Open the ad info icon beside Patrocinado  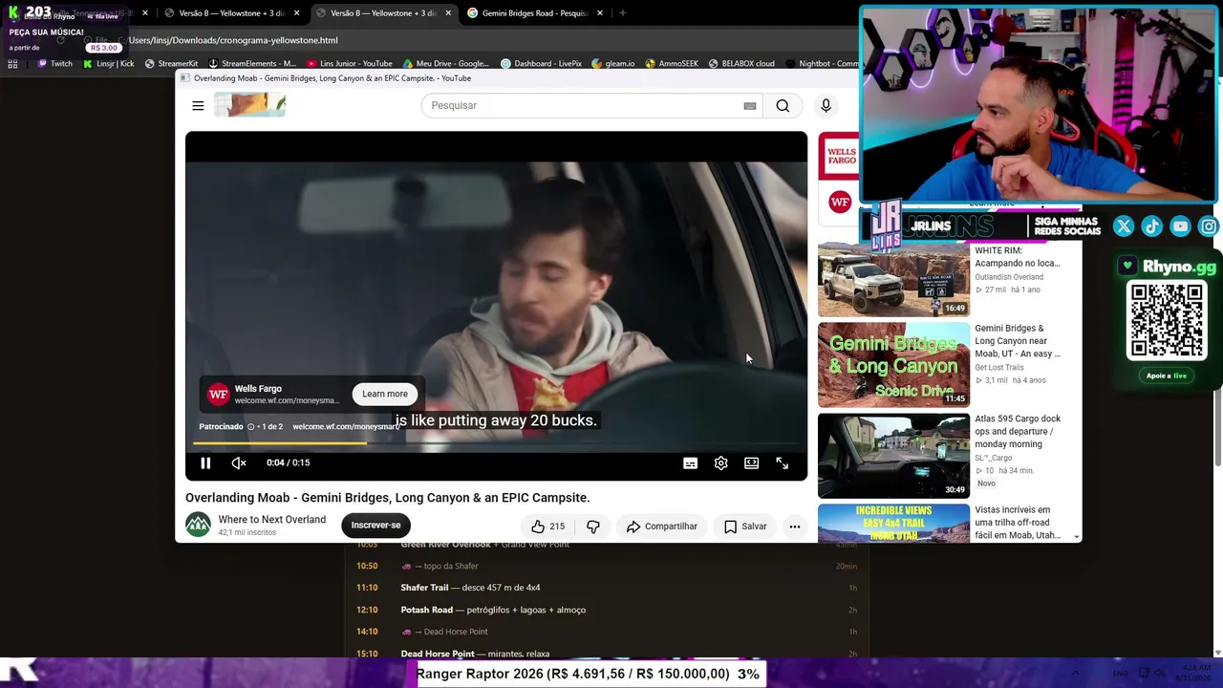click(251, 426)
